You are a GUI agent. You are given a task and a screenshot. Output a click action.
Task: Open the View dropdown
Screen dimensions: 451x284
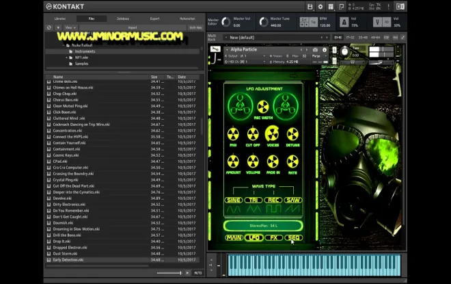click(x=70, y=27)
